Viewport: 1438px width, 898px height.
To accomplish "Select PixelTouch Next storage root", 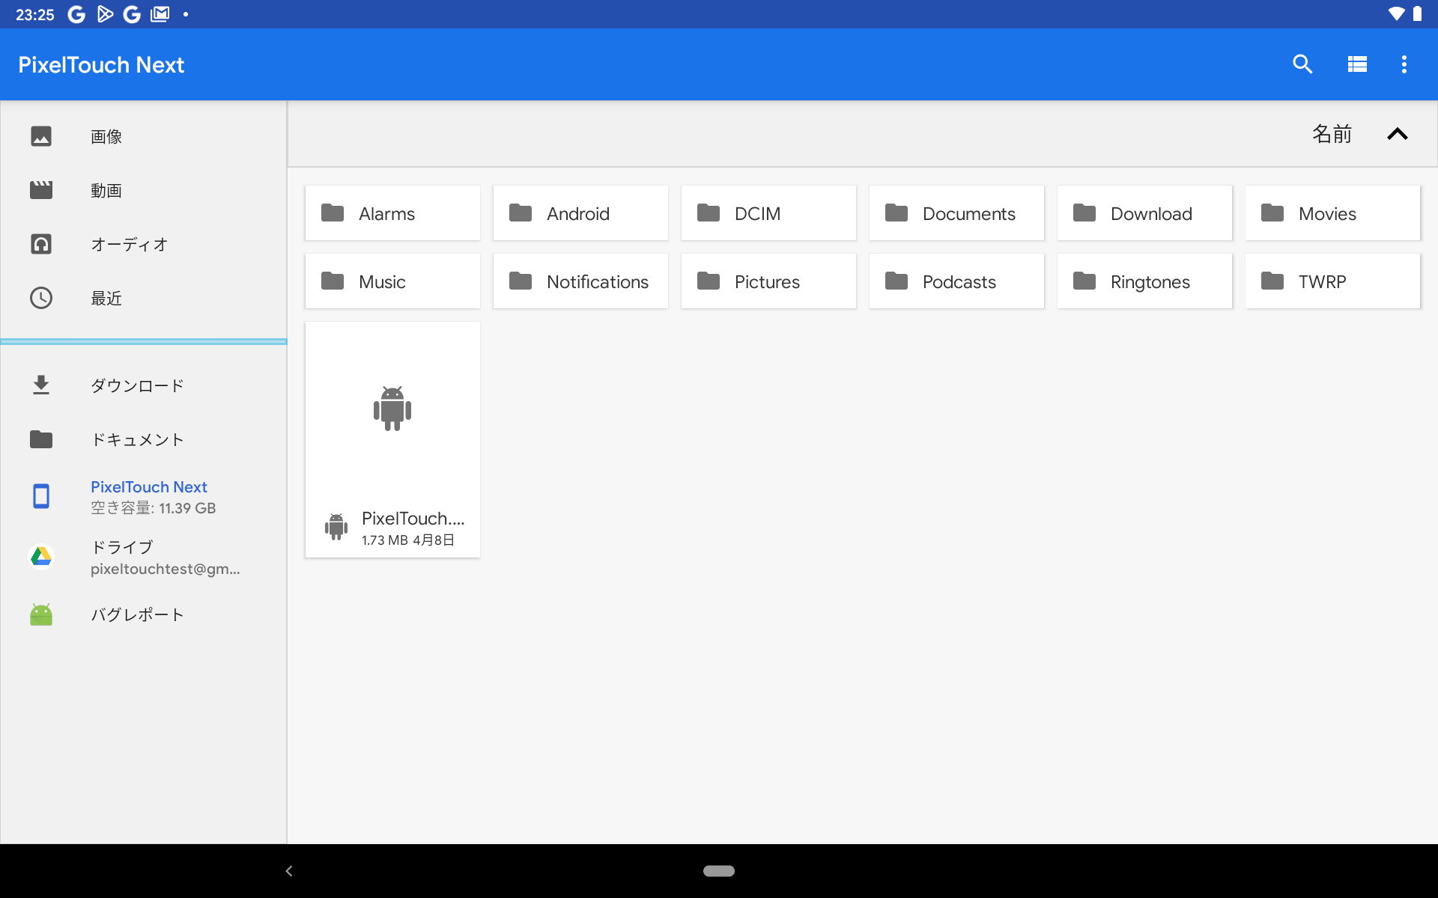I will tap(148, 496).
